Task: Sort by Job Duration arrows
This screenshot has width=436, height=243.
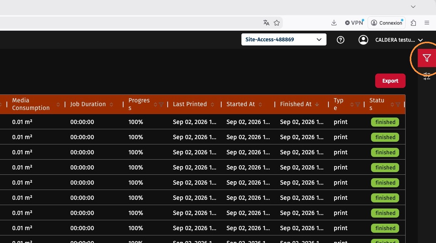Action: tap(111, 104)
